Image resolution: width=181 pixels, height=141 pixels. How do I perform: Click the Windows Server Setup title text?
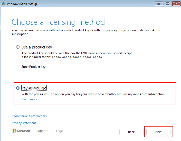coord(22,4)
